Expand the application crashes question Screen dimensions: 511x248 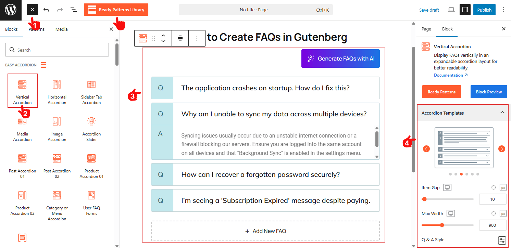click(x=265, y=88)
